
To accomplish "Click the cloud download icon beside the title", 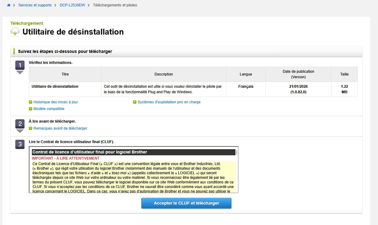I will pyautogui.click(x=15, y=31).
